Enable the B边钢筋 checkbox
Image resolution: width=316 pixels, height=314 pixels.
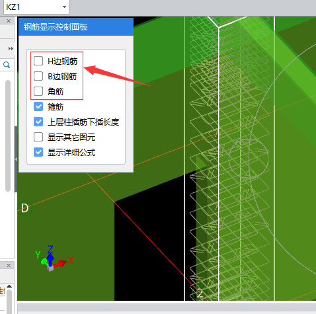click(38, 76)
